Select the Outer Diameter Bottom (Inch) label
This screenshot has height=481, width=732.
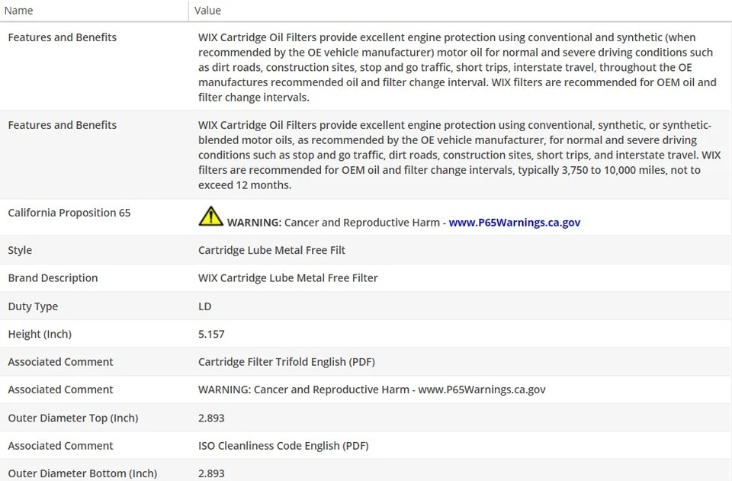82,473
